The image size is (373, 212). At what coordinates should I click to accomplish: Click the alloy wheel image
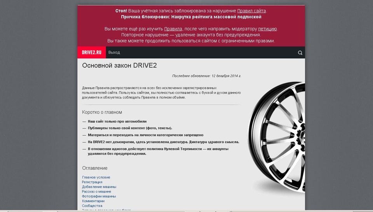coord(276,137)
